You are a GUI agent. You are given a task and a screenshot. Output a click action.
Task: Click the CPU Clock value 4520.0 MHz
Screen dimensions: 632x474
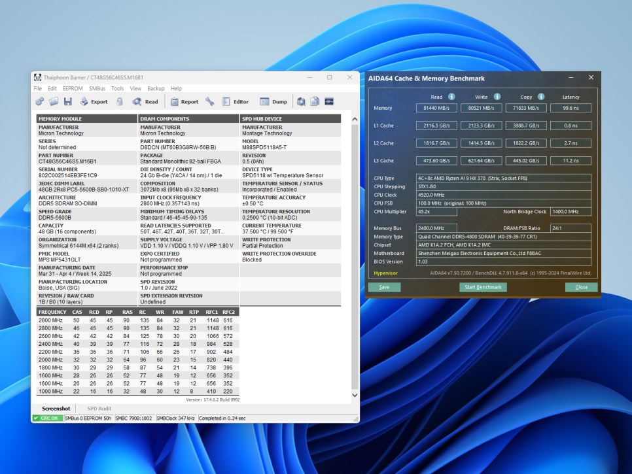[504, 195]
